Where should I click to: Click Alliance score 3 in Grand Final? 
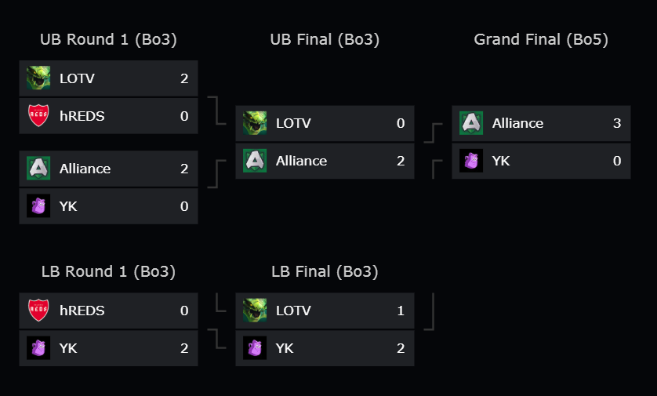(617, 123)
